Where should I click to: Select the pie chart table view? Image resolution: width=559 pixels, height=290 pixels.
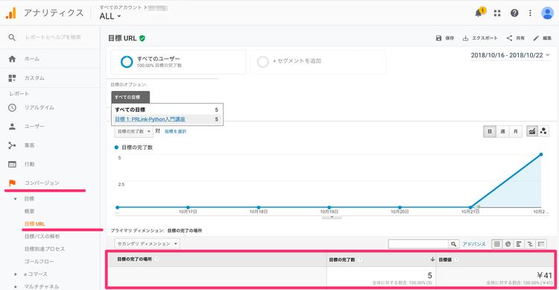pos(508,244)
